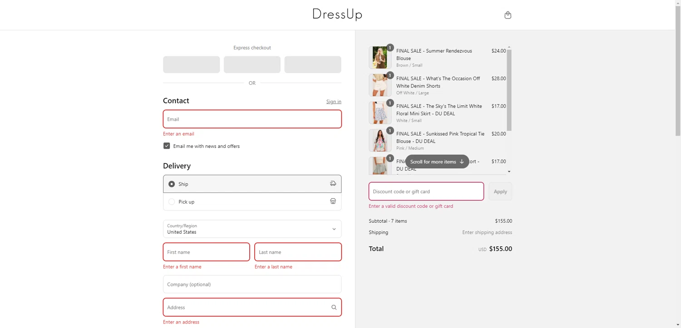Click 'Enter a valid discount code or gift card' message
681x328 pixels.
coord(411,206)
